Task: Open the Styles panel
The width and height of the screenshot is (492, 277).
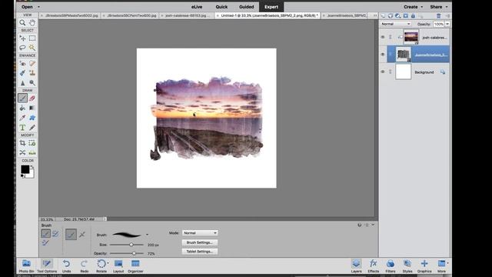Action: 407,265
